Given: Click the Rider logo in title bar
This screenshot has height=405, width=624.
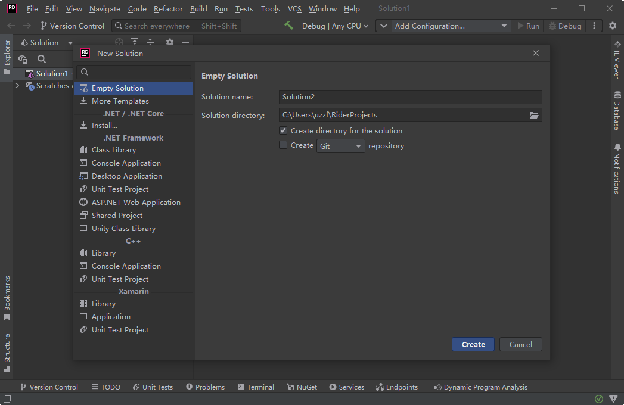Looking at the screenshot, I should click(12, 8).
